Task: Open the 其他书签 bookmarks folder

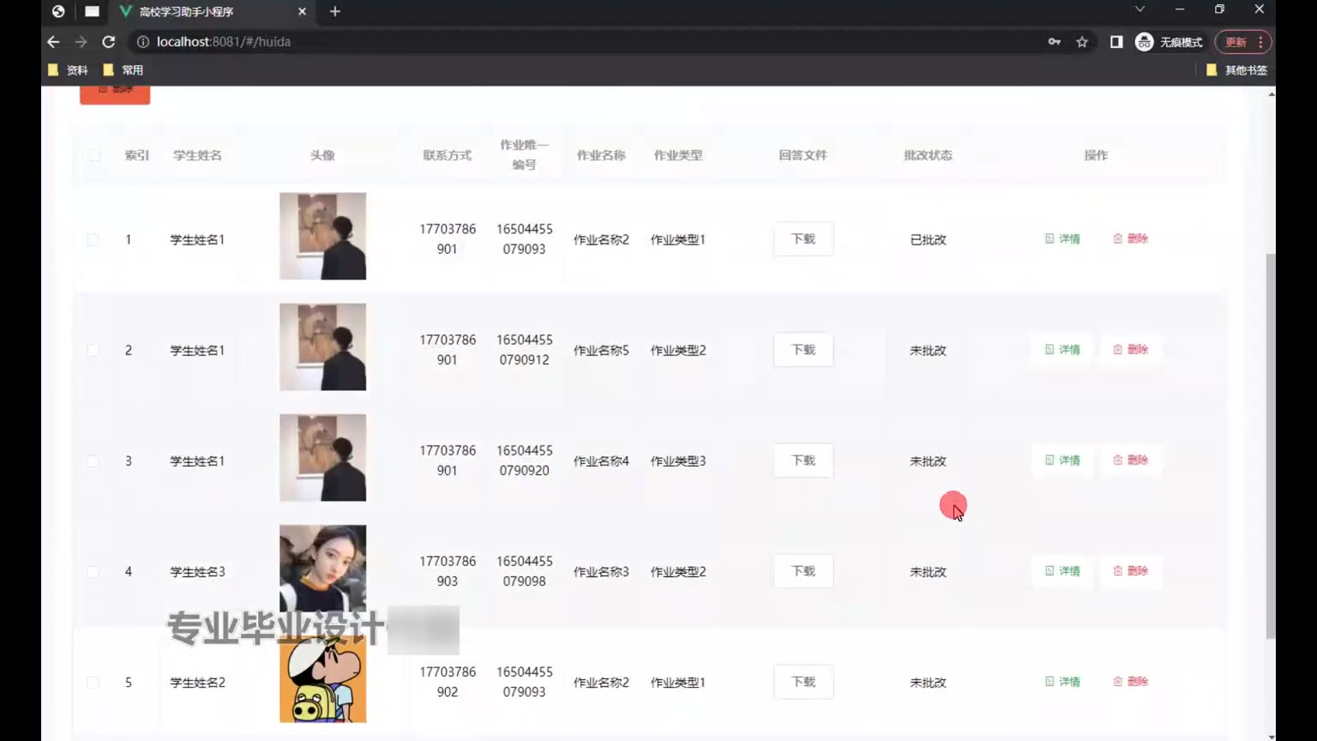Action: tap(1237, 70)
